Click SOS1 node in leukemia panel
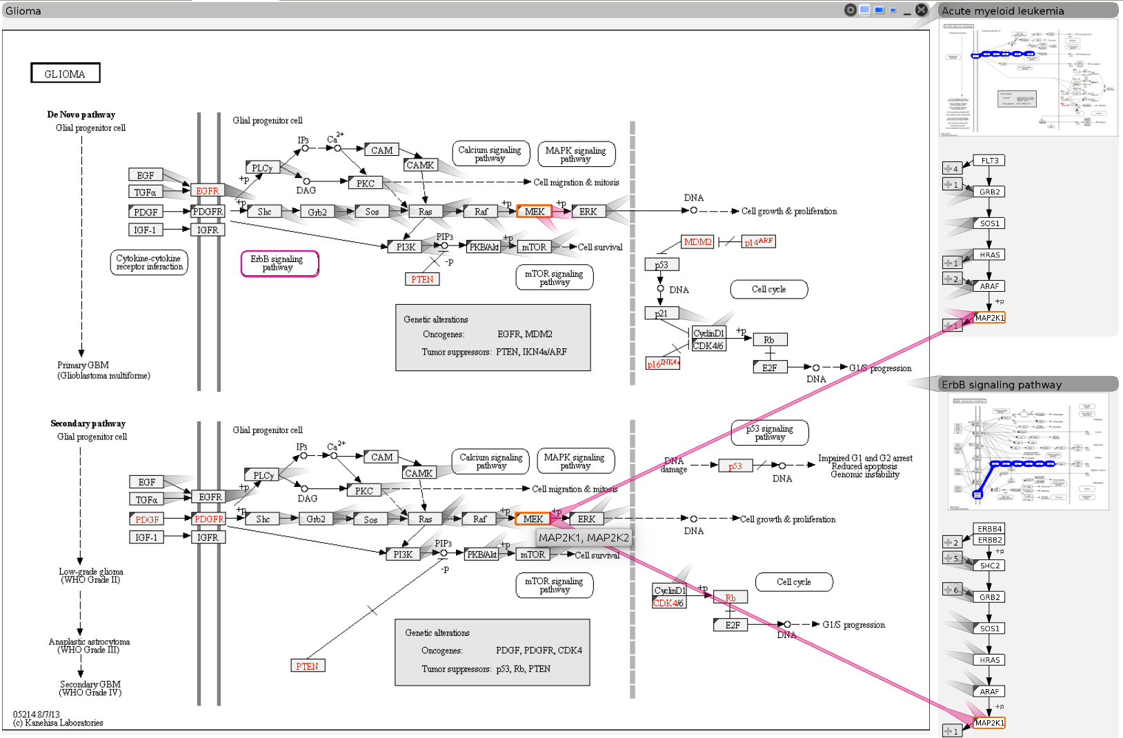 [989, 223]
